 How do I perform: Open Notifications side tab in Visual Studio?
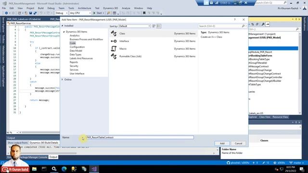[x=305, y=24]
